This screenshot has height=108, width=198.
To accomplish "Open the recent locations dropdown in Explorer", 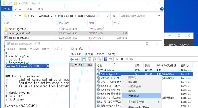I will click(x=16, y=16).
